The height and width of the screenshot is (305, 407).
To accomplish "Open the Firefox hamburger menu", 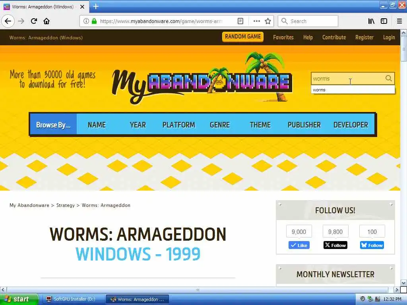I will coord(399,21).
